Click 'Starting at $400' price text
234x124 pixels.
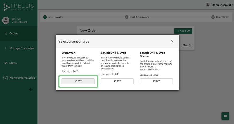pyautogui.click(x=70, y=71)
